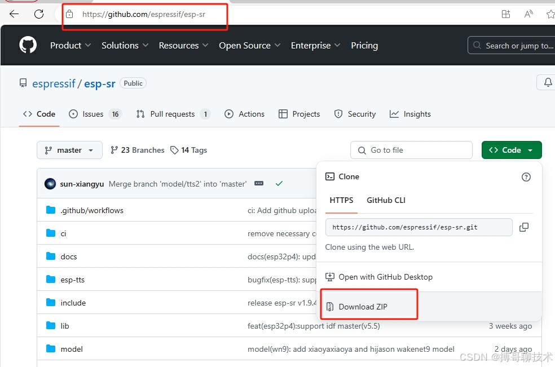Image resolution: width=555 pixels, height=367 pixels.
Task: Click the bugfix(esp-tts) commit message
Action: point(282,280)
